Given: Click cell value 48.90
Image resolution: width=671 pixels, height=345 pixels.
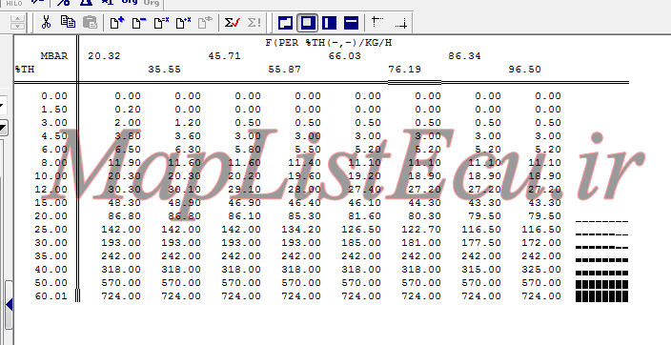Looking at the screenshot, I should click(x=185, y=203).
